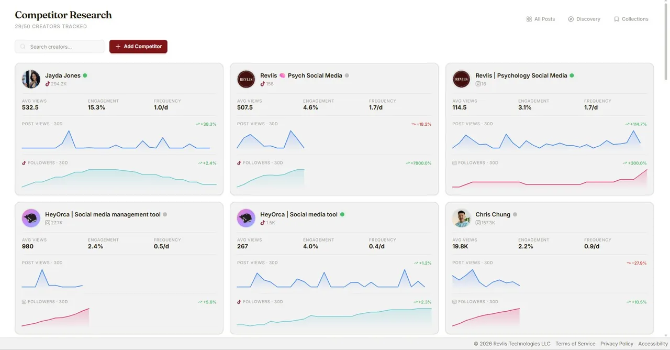
Task: Click the +114.7% trend indicator
Action: click(636, 124)
